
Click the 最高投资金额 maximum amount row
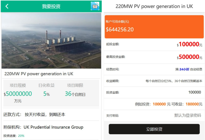(154, 57)
